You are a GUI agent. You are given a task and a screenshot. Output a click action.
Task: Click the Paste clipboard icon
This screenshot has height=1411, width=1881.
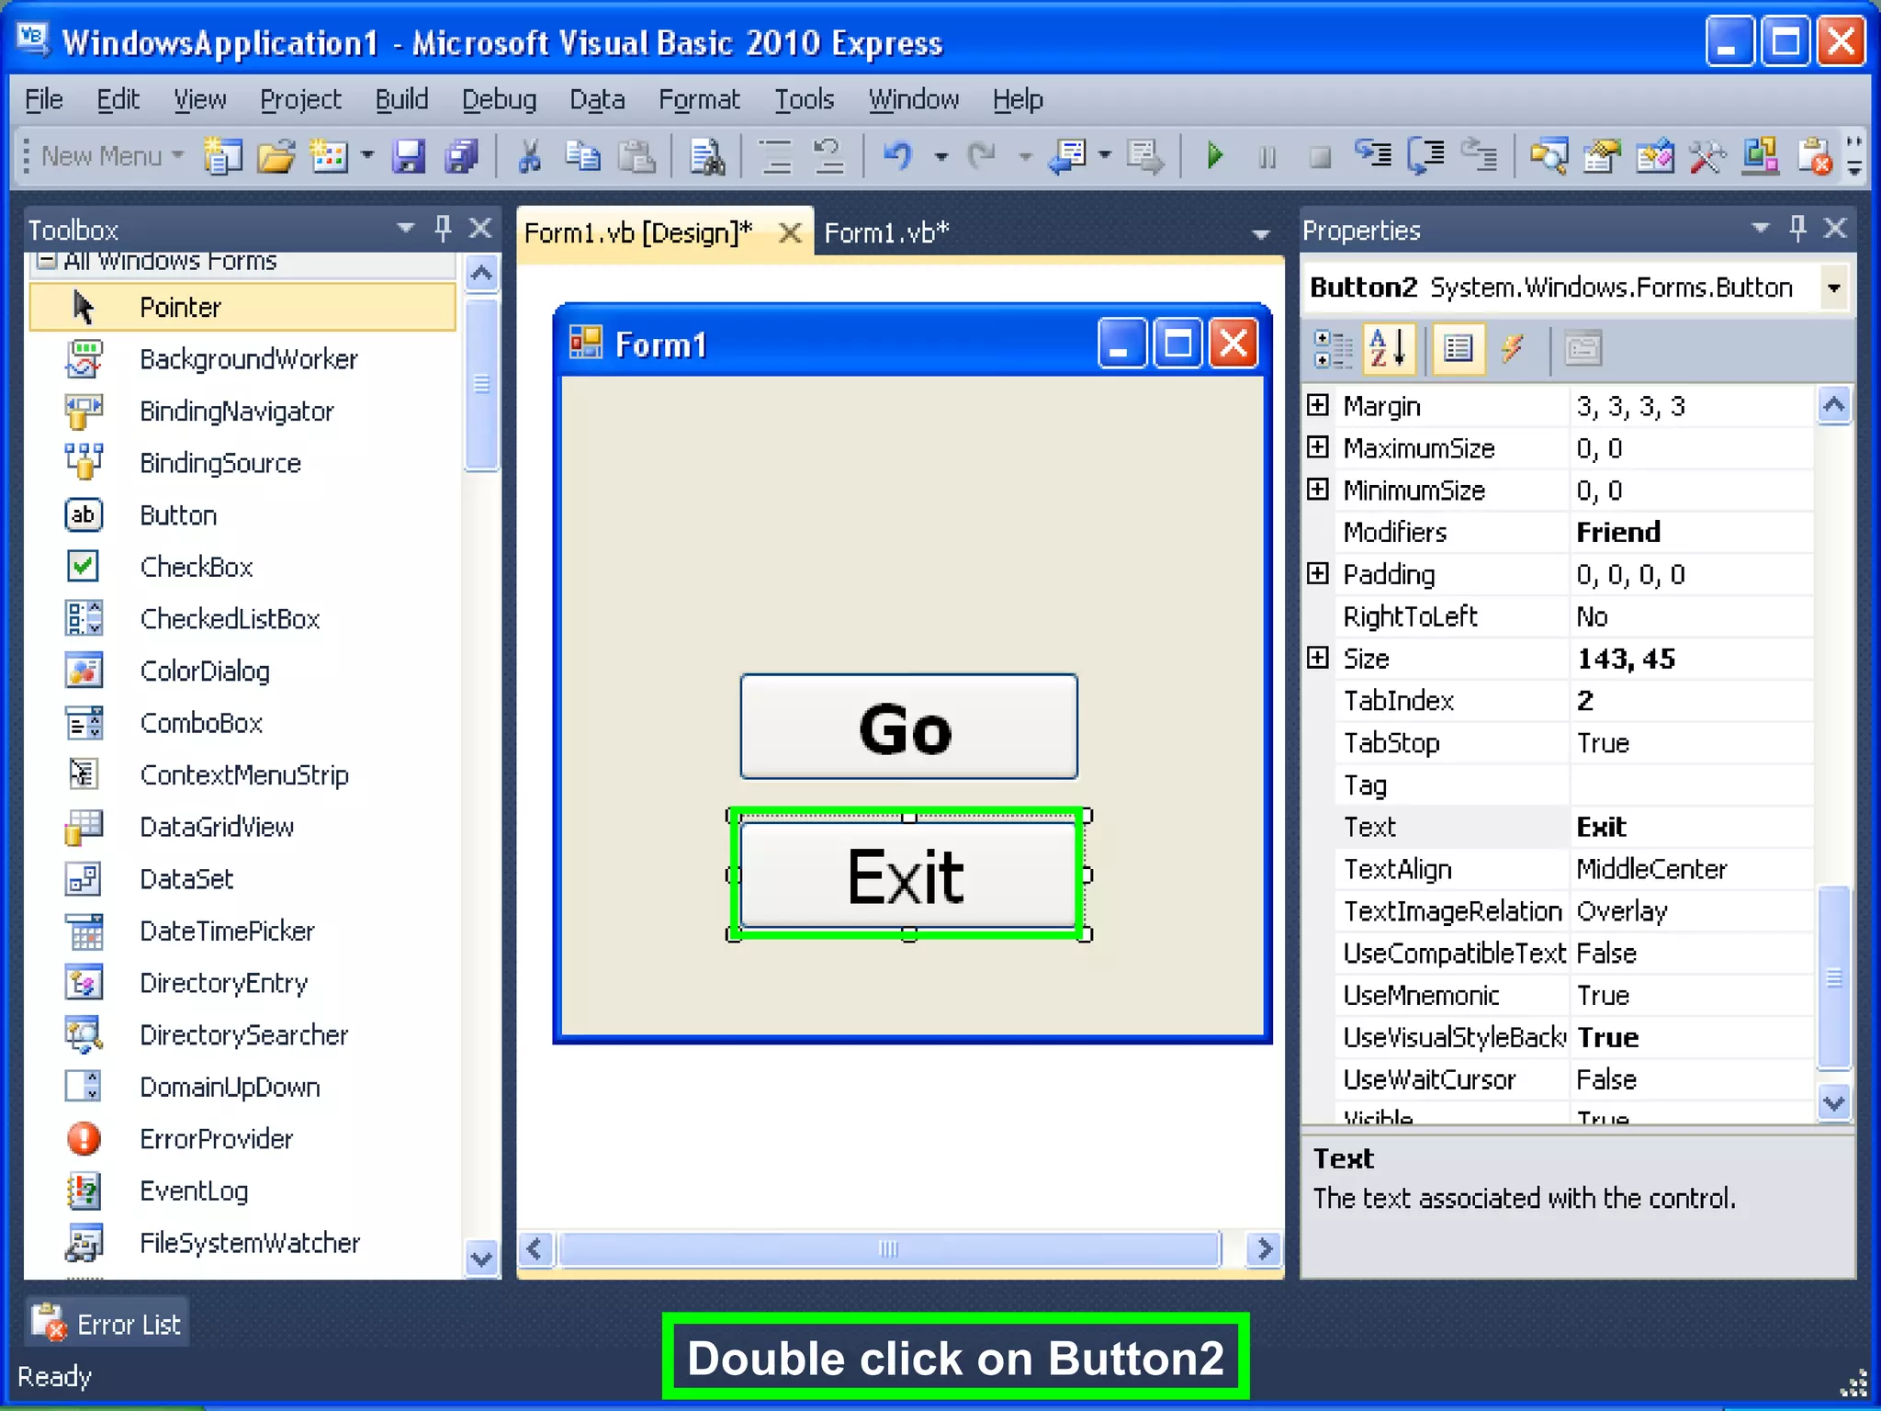636,156
